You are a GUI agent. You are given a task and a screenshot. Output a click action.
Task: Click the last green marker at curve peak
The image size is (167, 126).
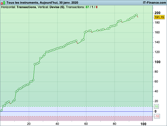point(137,15)
